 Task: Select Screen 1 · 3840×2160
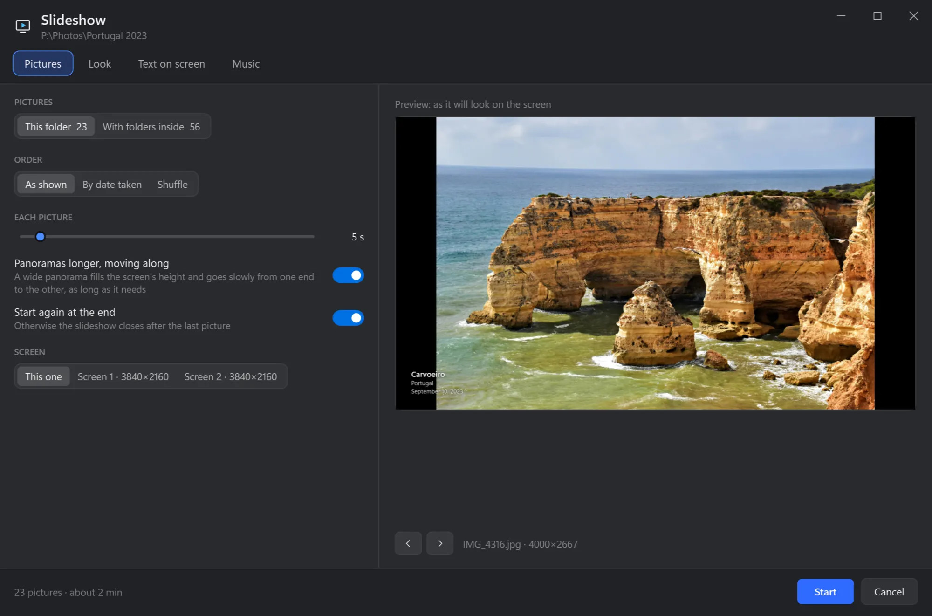coord(123,376)
